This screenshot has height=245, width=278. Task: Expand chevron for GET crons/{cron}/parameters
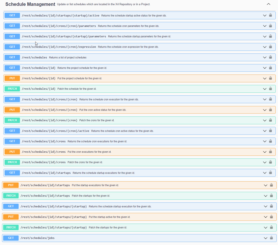click(264, 26)
